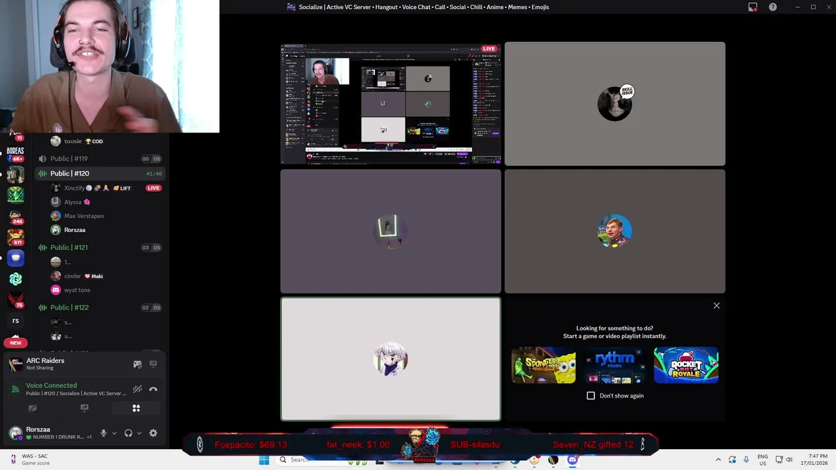Open teal swirl server icon

tap(16, 279)
